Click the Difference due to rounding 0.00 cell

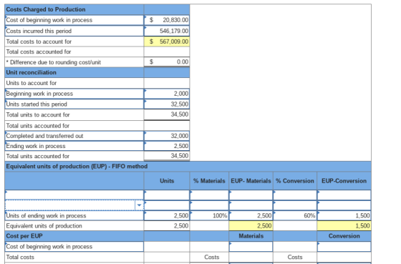click(x=167, y=62)
